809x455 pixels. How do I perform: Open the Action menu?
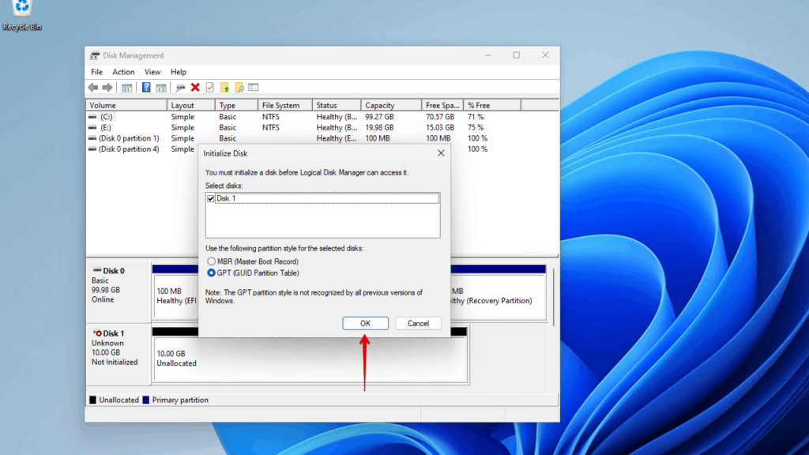click(x=123, y=71)
